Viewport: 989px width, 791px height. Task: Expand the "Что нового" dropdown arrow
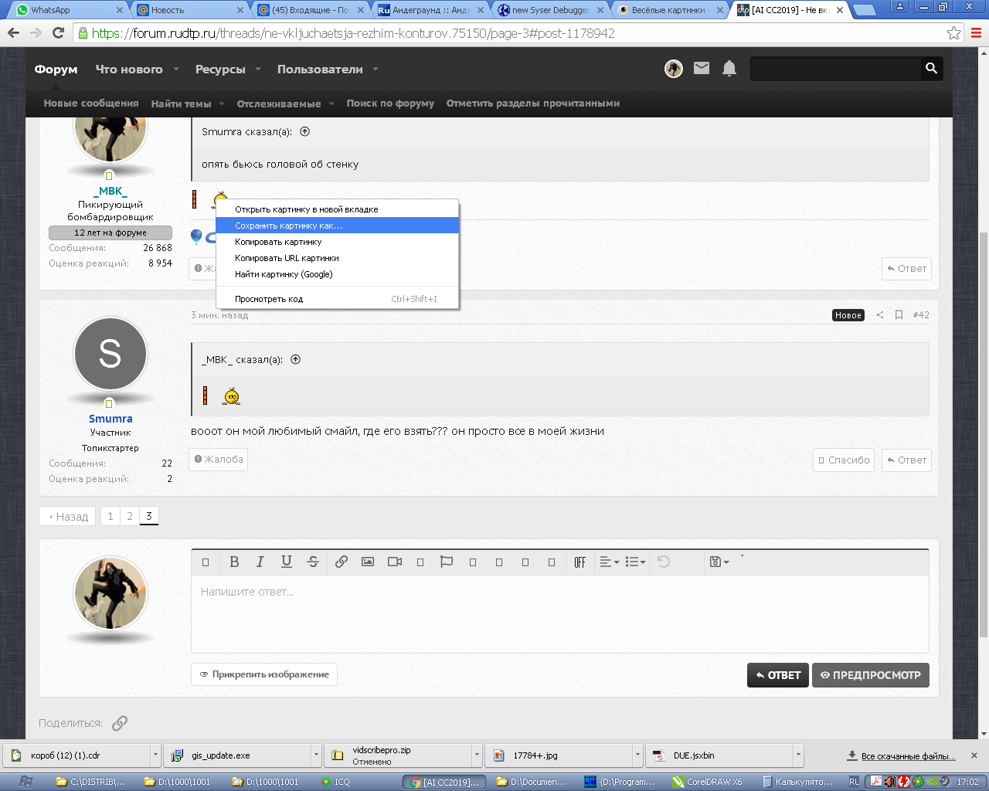point(176,70)
